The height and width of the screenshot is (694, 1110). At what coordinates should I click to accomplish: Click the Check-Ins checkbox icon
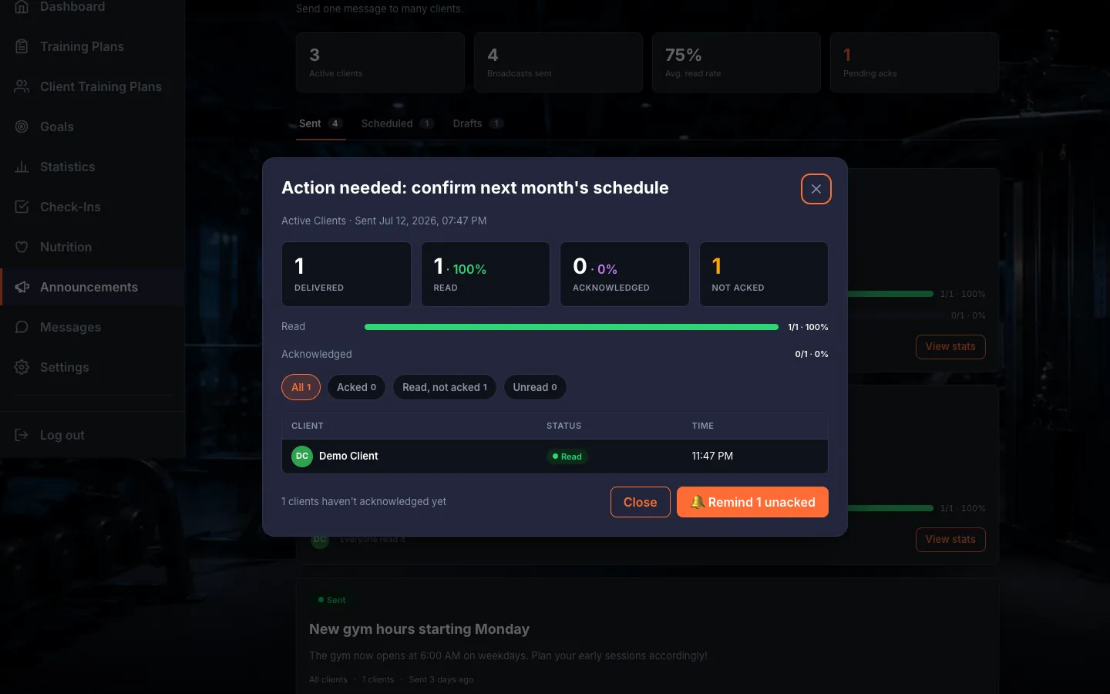[x=22, y=207]
